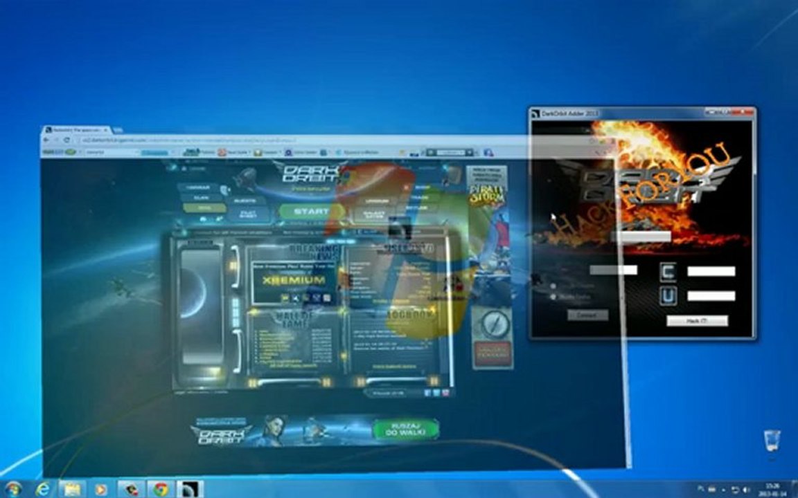Viewport: 798px width, 498px height.
Task: Open a new Chrome tab
Action: pyautogui.click(x=118, y=130)
